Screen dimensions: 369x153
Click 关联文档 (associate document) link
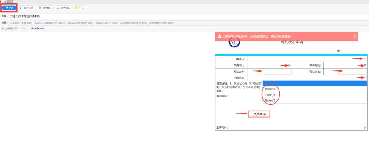pyautogui.click(x=37, y=28)
